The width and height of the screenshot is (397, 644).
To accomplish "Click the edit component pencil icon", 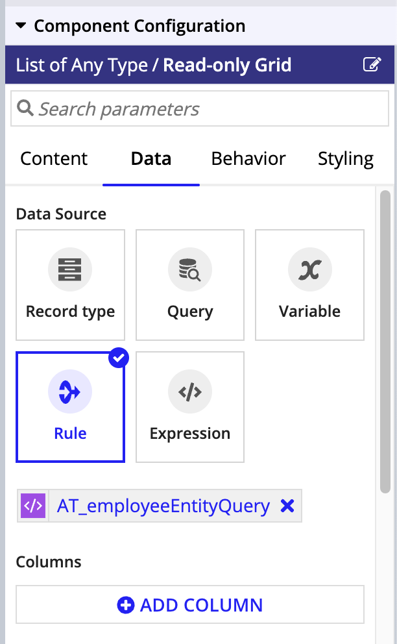I will point(372,64).
